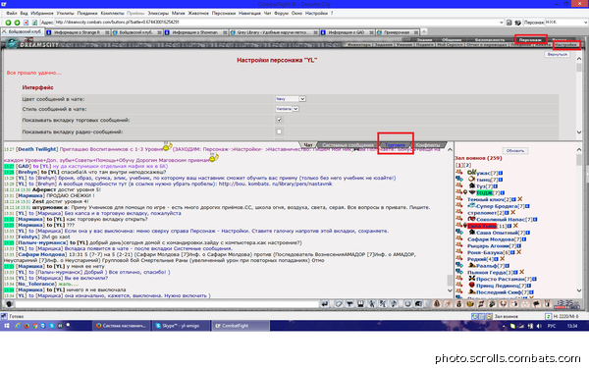
Task: Click the Enter arrow icon beside chat input
Action: pyautogui.click(x=325, y=304)
